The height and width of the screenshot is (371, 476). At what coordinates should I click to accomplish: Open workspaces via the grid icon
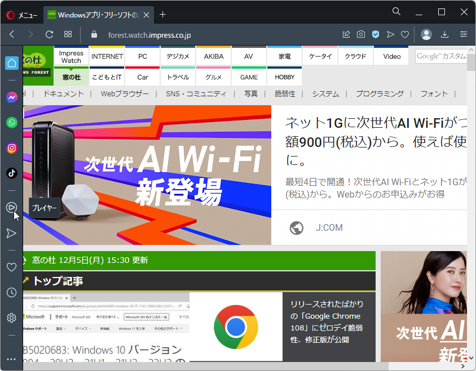click(68, 34)
